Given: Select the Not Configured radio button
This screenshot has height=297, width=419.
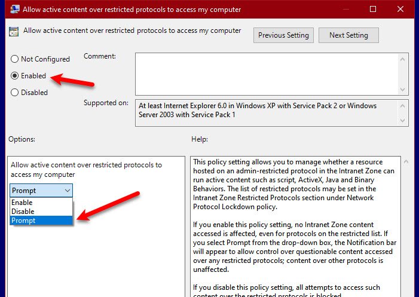Looking at the screenshot, I should [x=14, y=59].
